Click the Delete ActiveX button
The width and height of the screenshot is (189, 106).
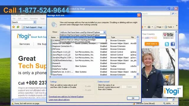coord(129,87)
